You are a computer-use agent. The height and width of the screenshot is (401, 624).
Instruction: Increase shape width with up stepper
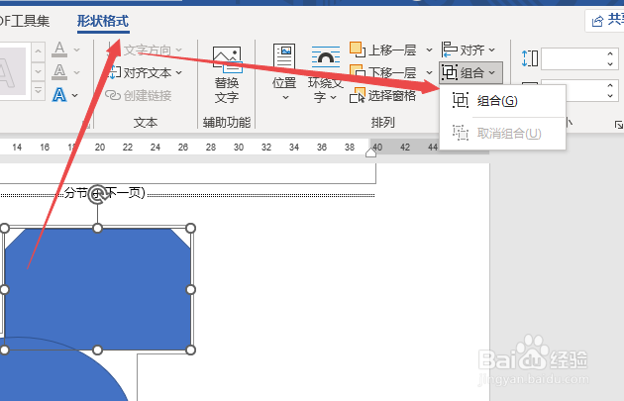[x=610, y=86]
